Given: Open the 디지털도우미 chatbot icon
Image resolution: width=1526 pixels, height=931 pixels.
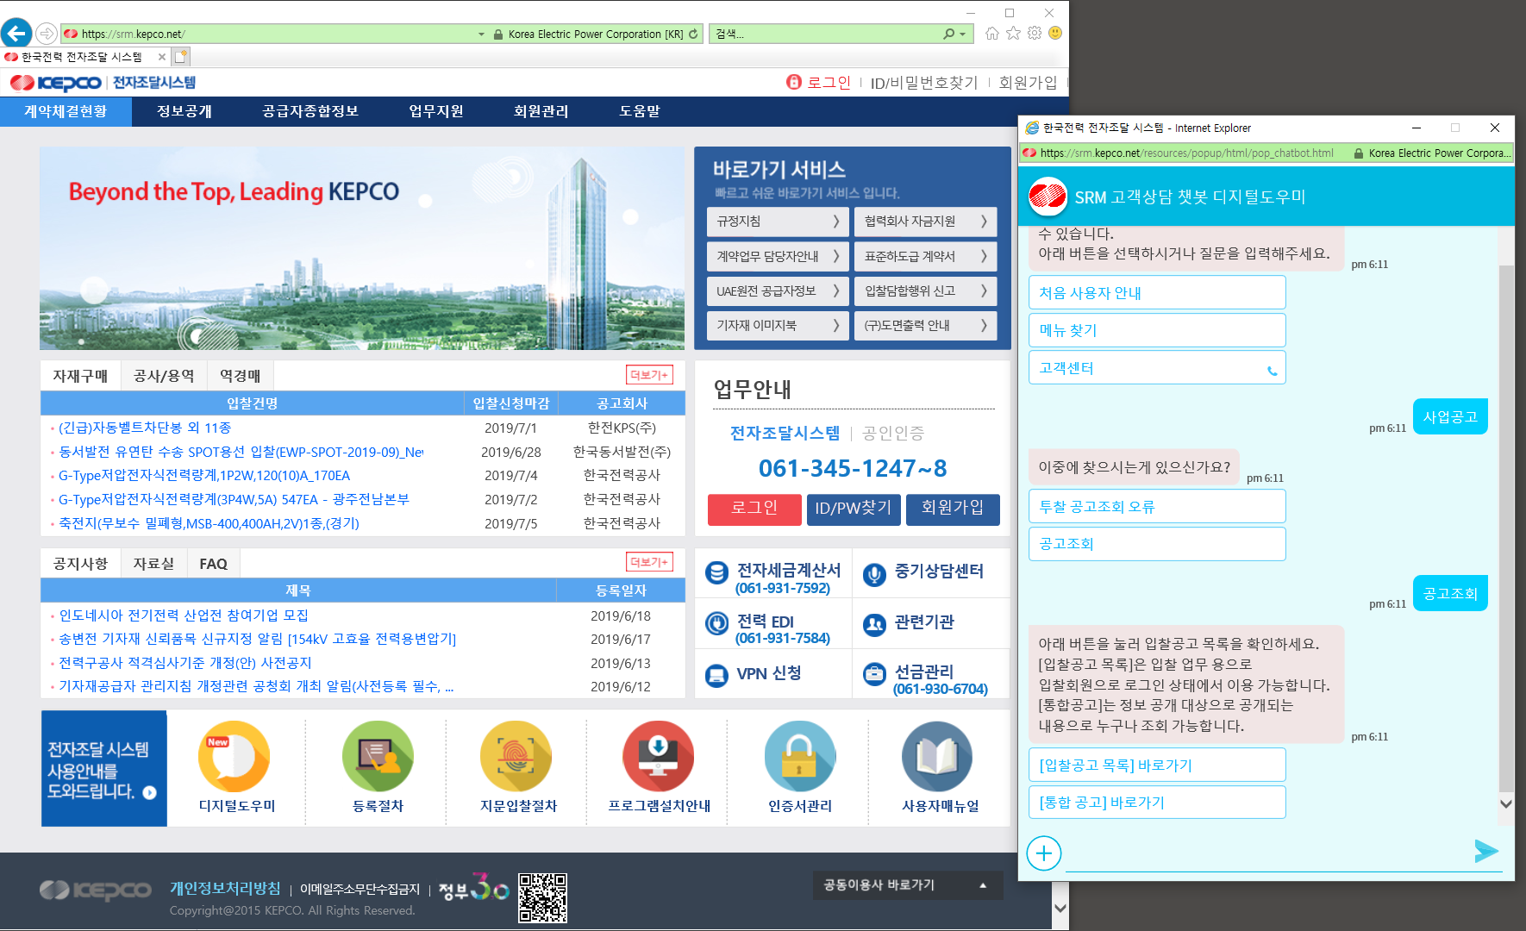Looking at the screenshot, I should point(235,756).
